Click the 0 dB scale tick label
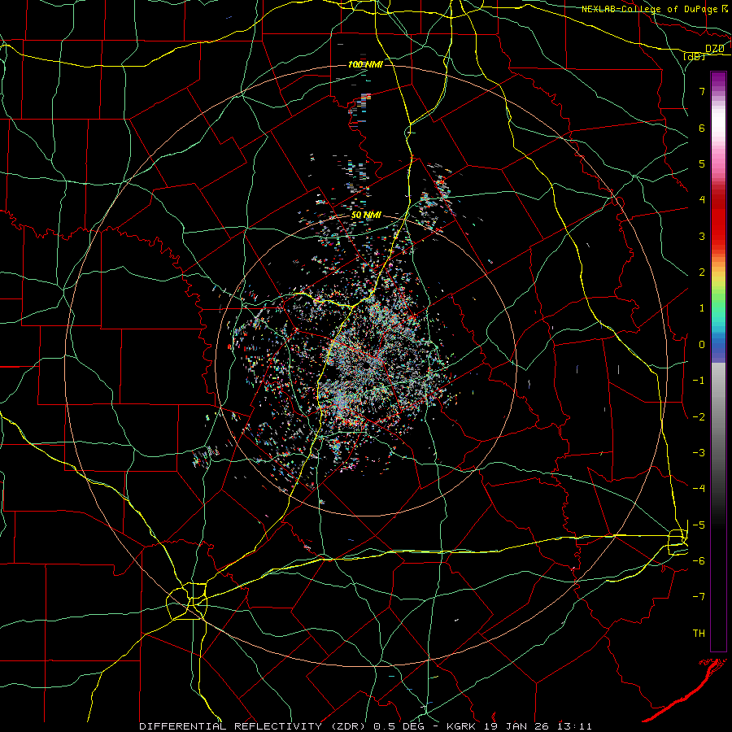This screenshot has height=732, width=732. click(702, 345)
